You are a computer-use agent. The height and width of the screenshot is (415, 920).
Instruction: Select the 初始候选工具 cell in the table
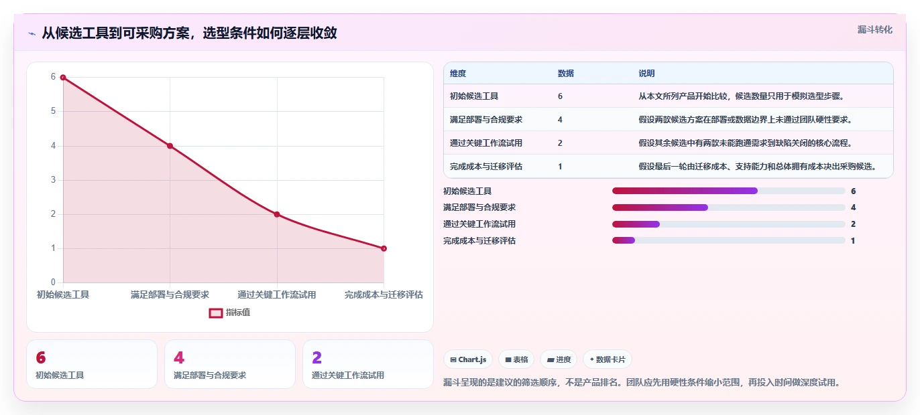point(474,96)
